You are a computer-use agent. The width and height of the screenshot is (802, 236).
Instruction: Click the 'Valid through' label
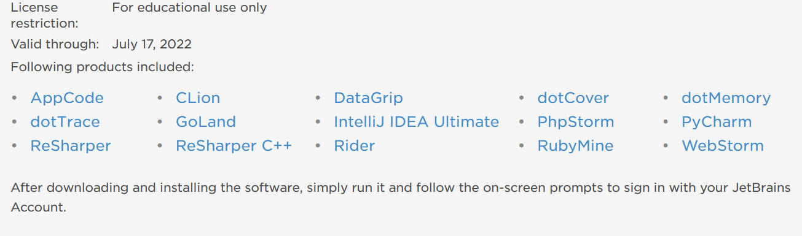tap(55, 45)
